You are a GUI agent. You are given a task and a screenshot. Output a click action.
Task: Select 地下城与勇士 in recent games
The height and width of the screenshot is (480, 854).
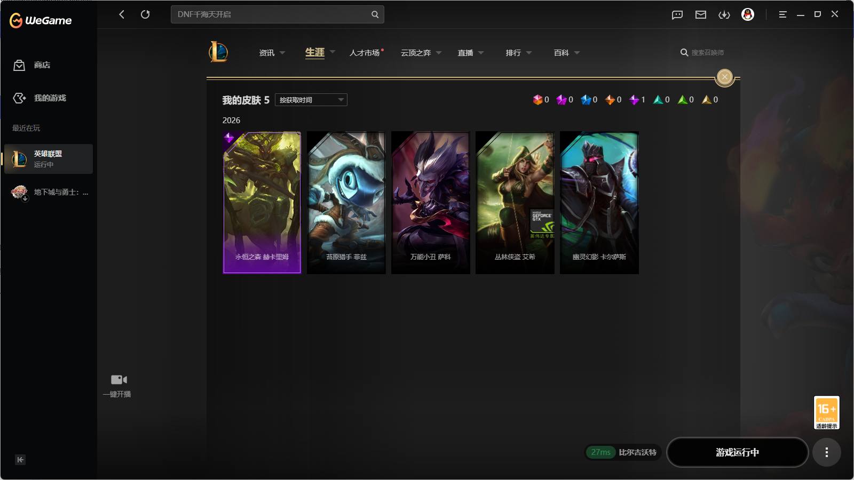click(x=49, y=192)
